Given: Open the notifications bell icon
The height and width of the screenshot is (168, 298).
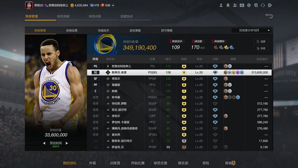Looking at the screenshot, I should 228,5.
